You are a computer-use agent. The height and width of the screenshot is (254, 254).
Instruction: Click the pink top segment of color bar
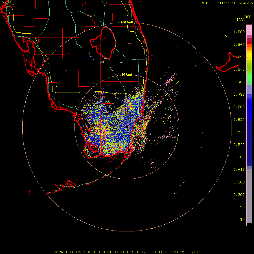tap(249, 30)
